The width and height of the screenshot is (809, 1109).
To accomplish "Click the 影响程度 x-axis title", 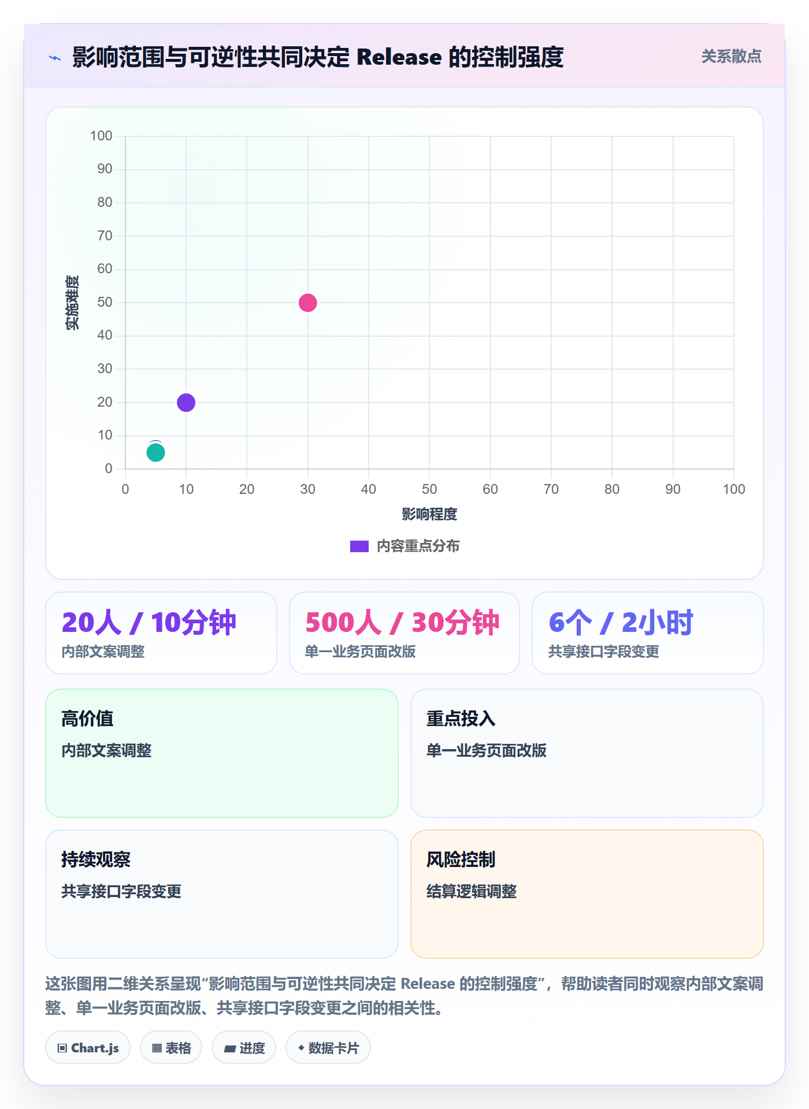I will coord(429,514).
